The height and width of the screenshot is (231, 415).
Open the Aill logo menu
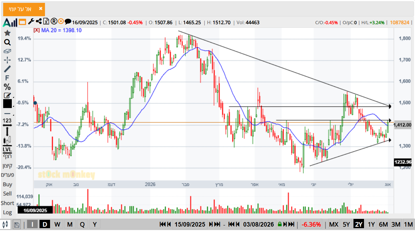10,23
